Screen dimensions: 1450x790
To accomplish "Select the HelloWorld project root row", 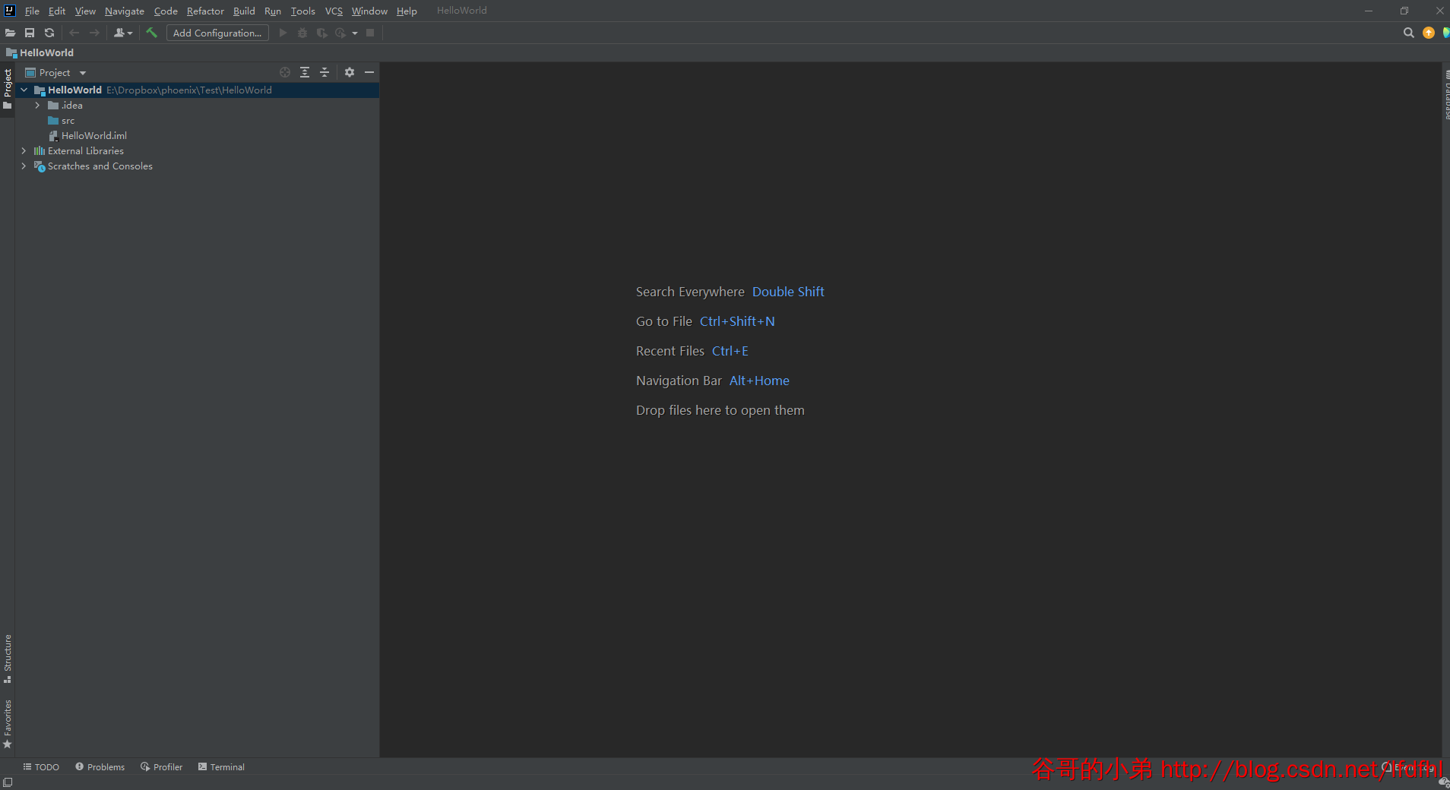I will (197, 90).
